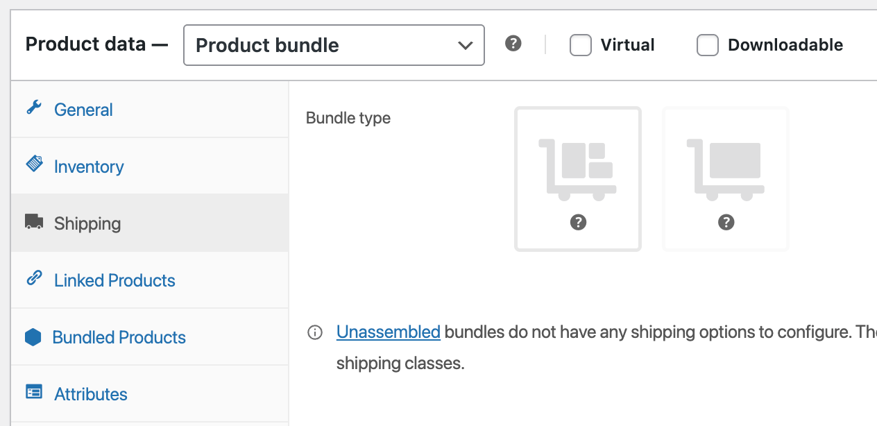Image resolution: width=877 pixels, height=426 pixels.
Task: Open the Unassembled link in the notice
Action: point(388,332)
